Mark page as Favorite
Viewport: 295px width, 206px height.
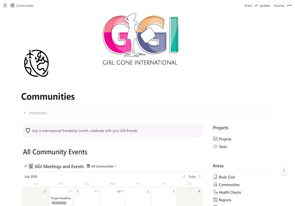pos(279,6)
